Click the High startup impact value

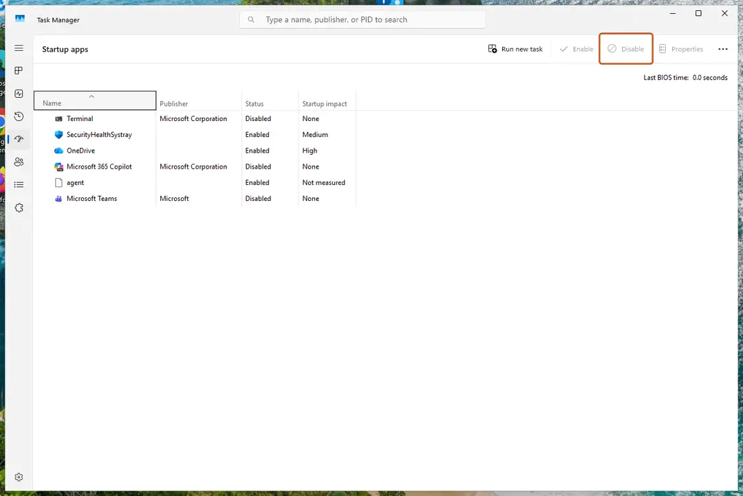coord(310,151)
